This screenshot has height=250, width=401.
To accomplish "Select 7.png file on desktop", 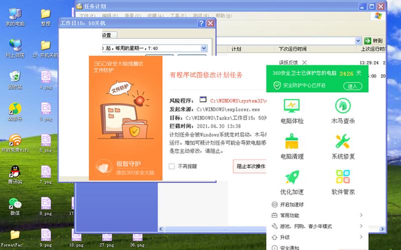I will 46,174.
